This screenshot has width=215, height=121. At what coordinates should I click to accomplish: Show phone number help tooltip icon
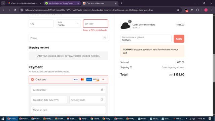click(105, 38)
